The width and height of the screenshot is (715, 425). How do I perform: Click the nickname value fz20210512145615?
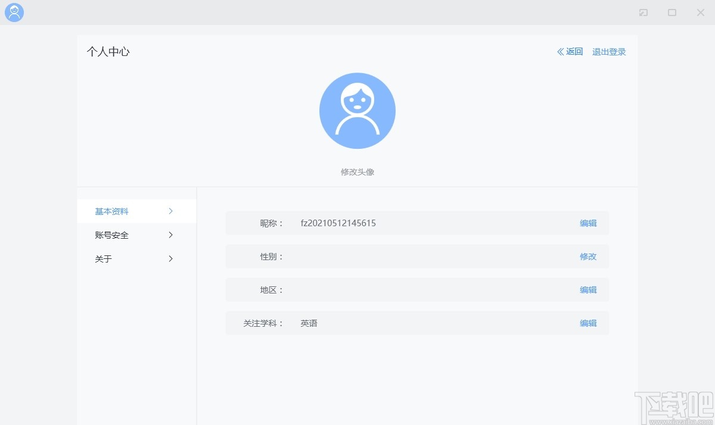point(338,223)
